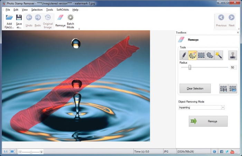This screenshot has height=156, width=242.
Task: Select the Pencil marker tool
Action: (x=184, y=55)
